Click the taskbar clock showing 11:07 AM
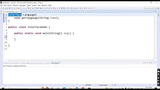Viewport: 160px width, 90px height. [148, 87]
